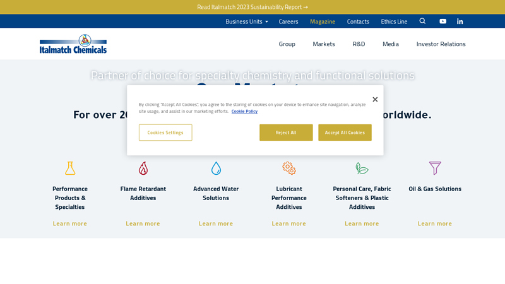Screen dimensions: 505x284
Task: Learn more about Lubricant Performance Additives
Action: coord(288,223)
